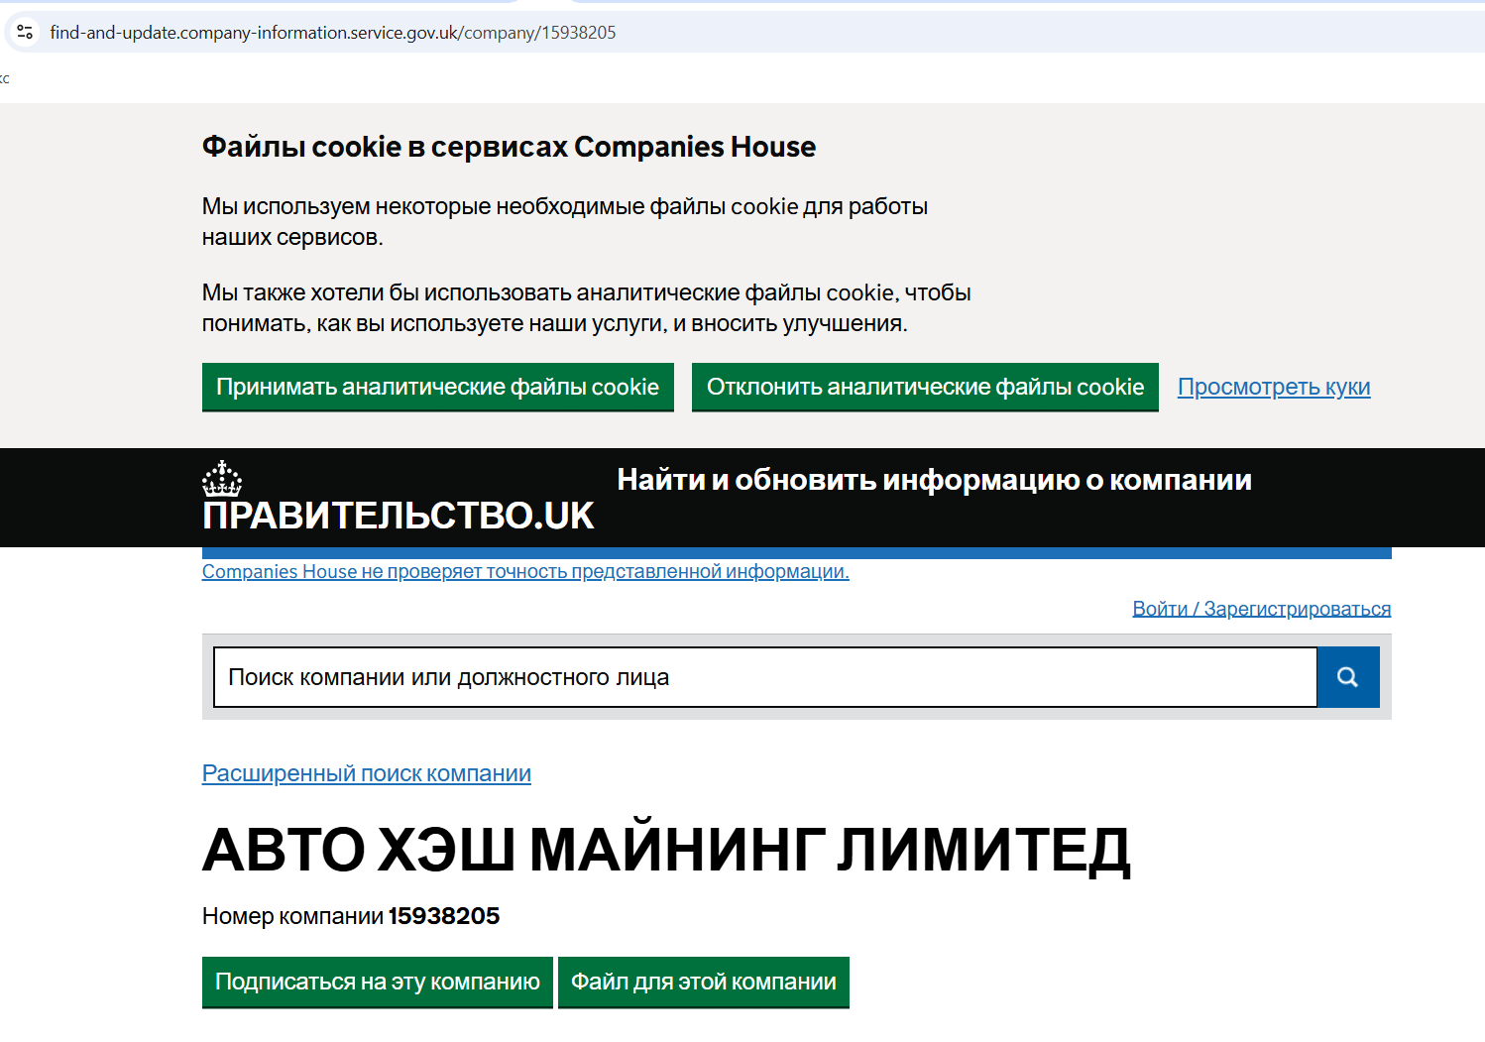The height and width of the screenshot is (1042, 1485).
Task: Accept analytics cookies with green button
Action: coord(438,387)
